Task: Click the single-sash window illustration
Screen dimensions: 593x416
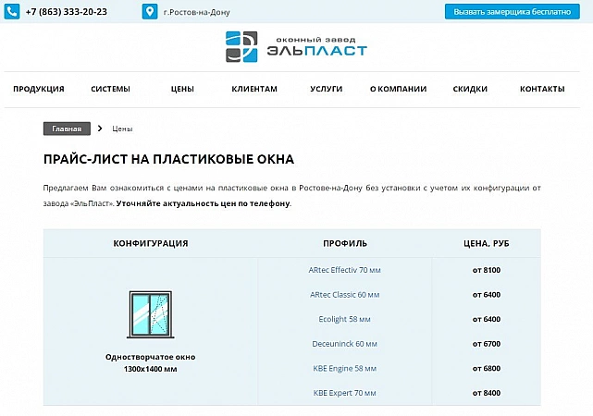Action: pyautogui.click(x=149, y=317)
